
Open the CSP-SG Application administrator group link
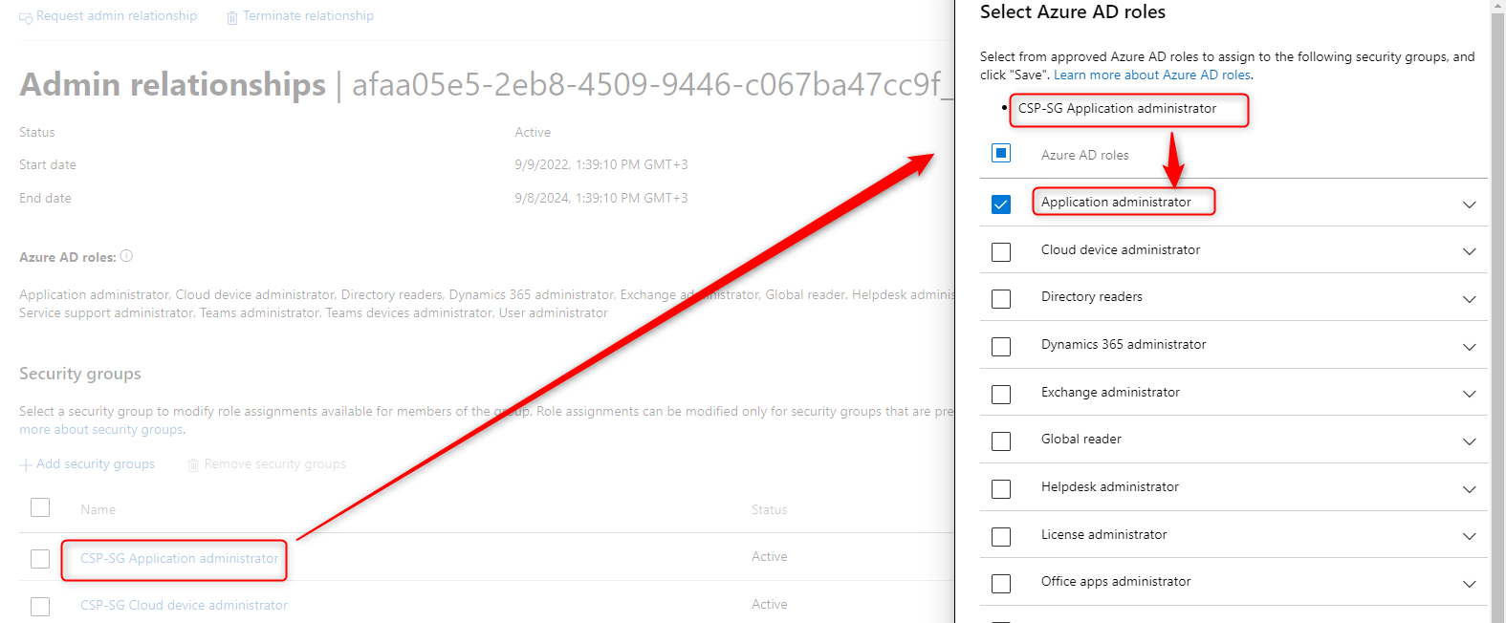[179, 558]
